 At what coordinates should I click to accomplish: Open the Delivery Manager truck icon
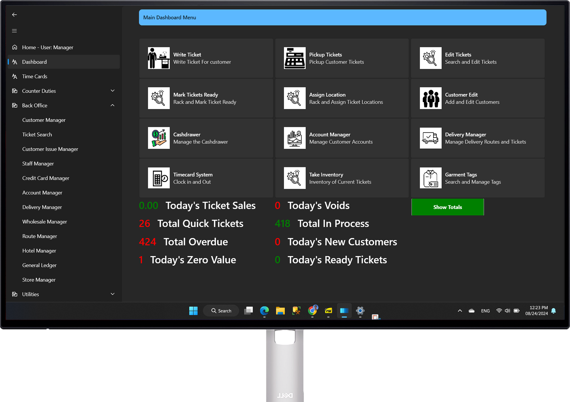coord(430,138)
